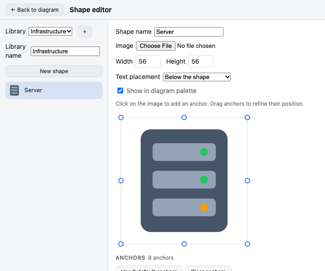Image resolution: width=325 pixels, height=271 pixels.
Task: Select the bottom-right anchor point
Action: (247, 244)
